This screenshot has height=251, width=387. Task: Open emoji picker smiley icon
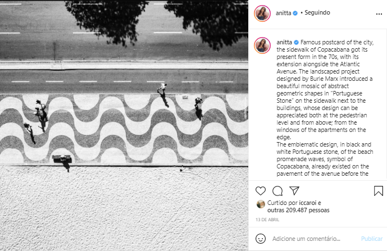tap(261, 239)
